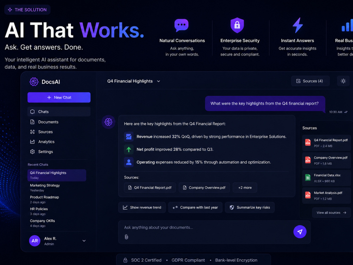Select the Q4 Financial Highlights recent chat
Screen dimensions: 353x265
click(57, 175)
